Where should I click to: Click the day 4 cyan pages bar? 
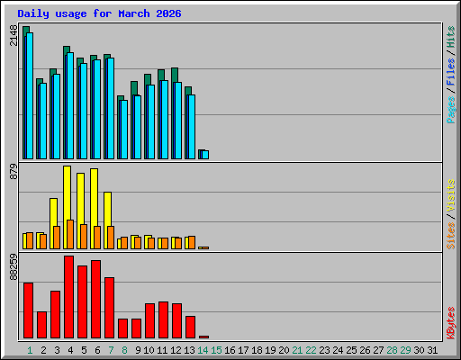(70, 106)
